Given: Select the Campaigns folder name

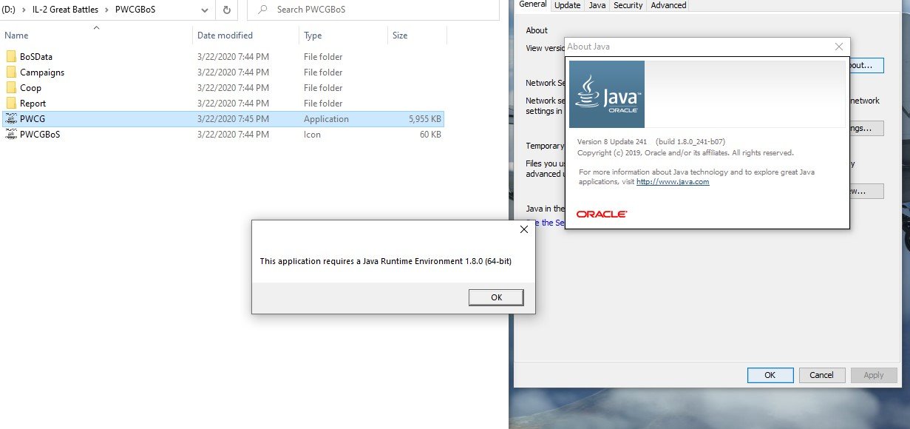Looking at the screenshot, I should (42, 72).
